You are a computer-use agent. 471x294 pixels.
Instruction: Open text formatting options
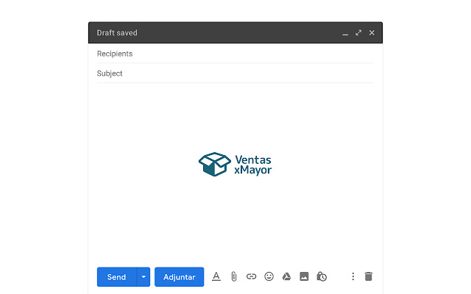click(216, 276)
